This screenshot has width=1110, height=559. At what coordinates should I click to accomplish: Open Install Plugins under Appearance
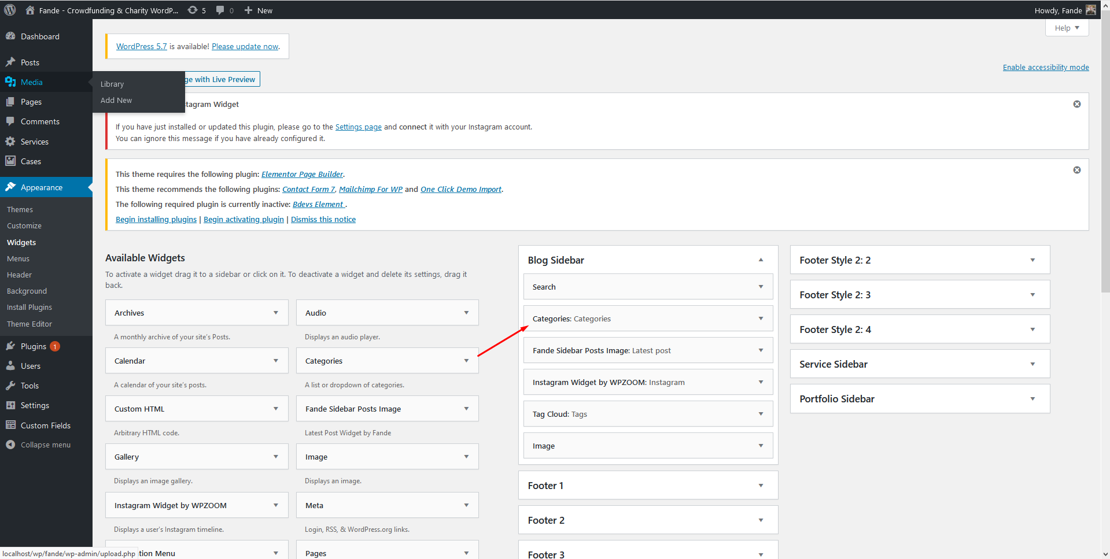point(29,307)
